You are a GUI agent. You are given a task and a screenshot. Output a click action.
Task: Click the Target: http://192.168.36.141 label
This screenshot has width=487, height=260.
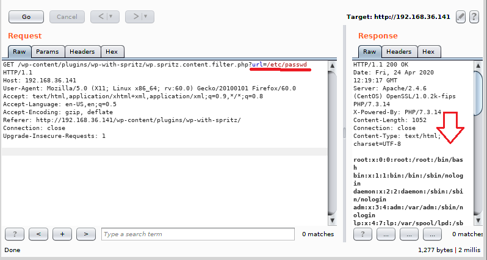coord(398,16)
